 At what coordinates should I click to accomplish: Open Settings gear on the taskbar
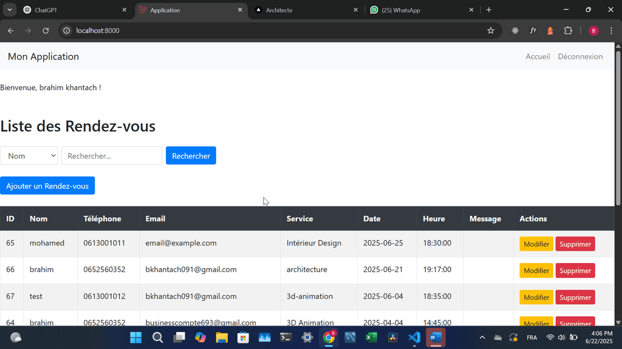pyautogui.click(x=307, y=337)
